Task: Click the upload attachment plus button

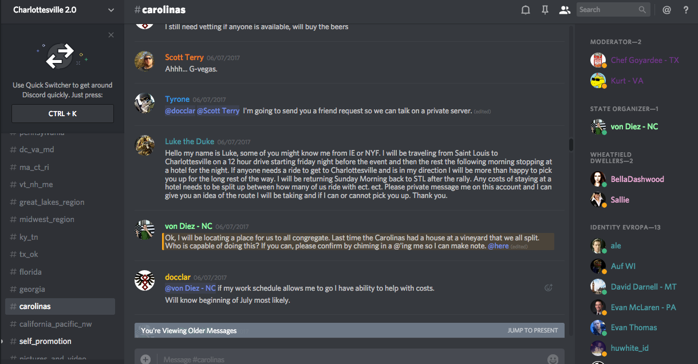Action: click(145, 359)
